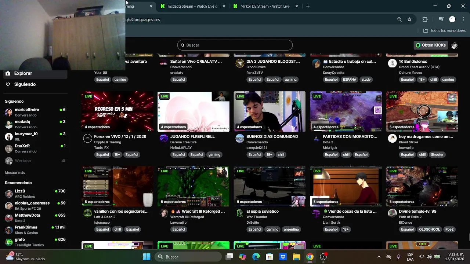470x264 pixels.
Task: Click the zoom magnifier icon in address bar
Action: (x=399, y=19)
